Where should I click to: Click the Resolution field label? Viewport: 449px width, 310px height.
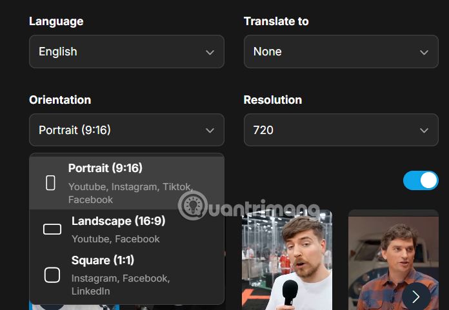(x=272, y=100)
